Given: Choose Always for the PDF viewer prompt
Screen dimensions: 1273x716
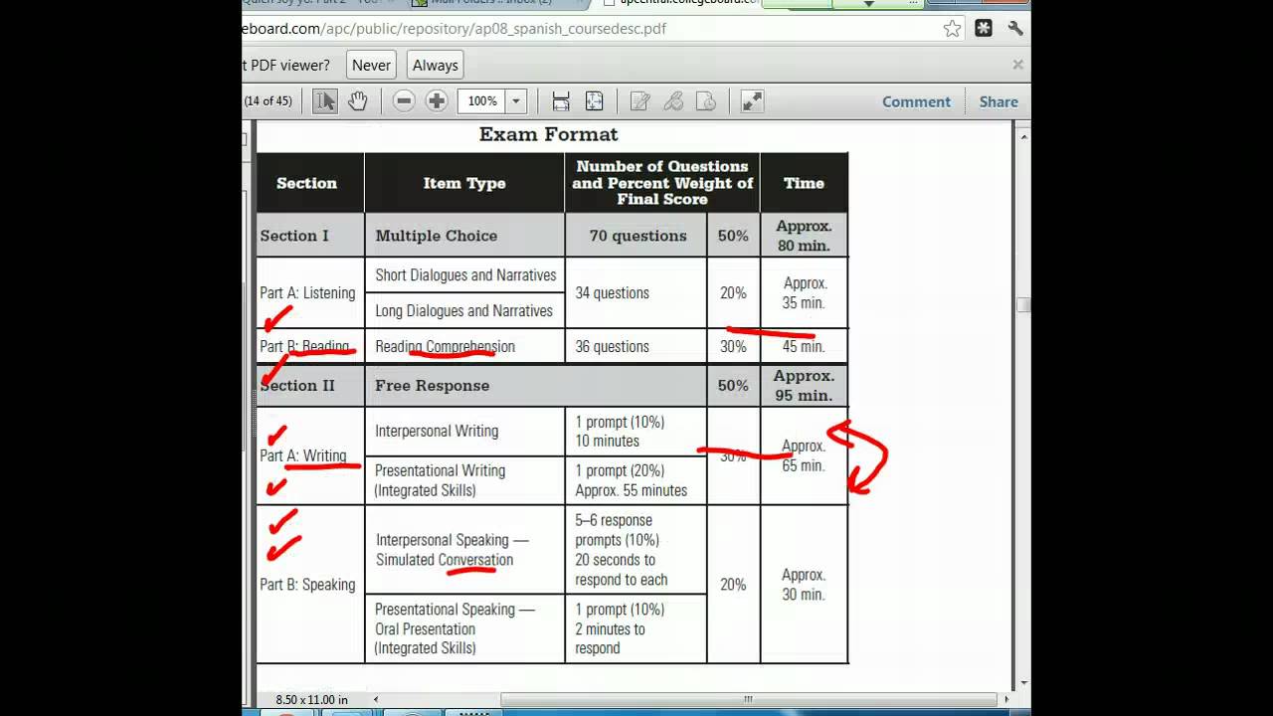Looking at the screenshot, I should 436,65.
